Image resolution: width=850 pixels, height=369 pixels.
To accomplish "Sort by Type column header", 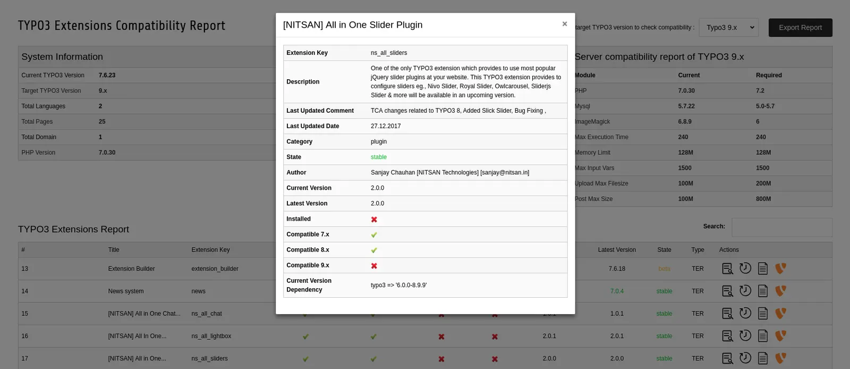I will [x=698, y=250].
